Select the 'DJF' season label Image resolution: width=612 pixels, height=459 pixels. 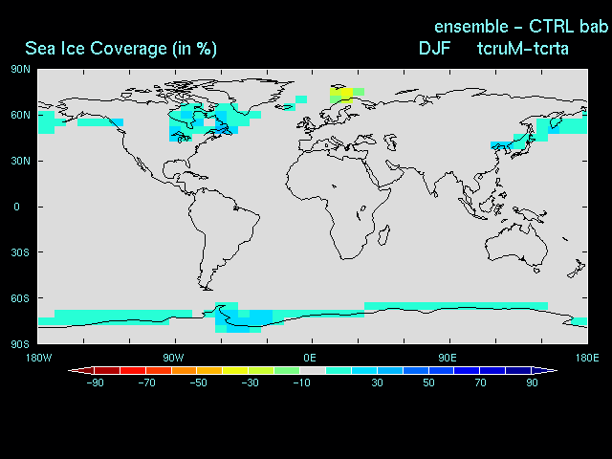[434, 49]
